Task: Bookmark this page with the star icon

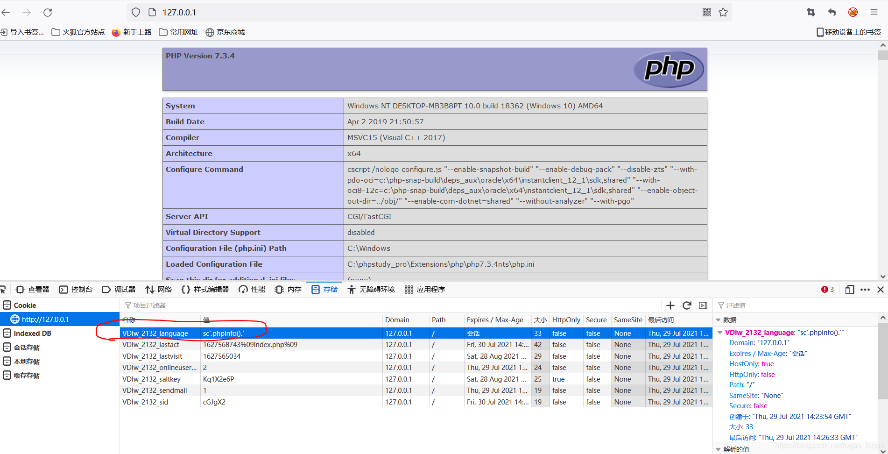Action: point(723,12)
